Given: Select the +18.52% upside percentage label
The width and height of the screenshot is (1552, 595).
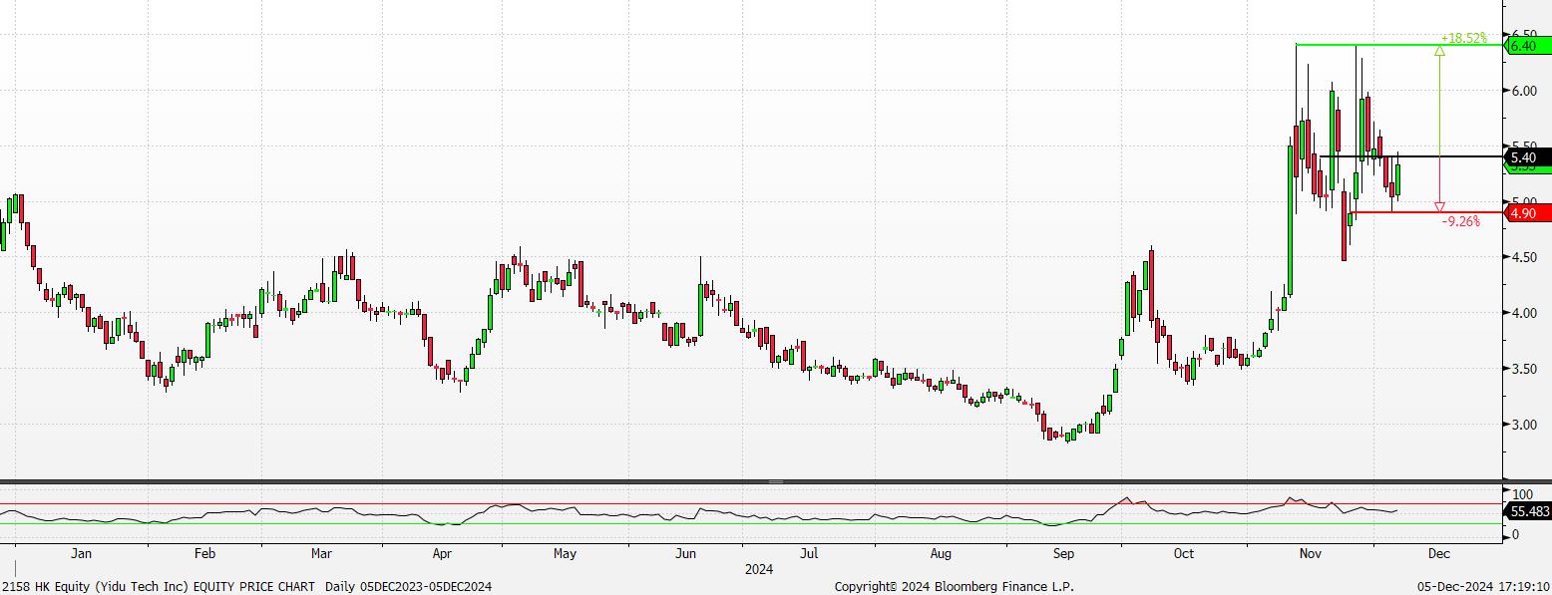Looking at the screenshot, I should point(1462,38).
